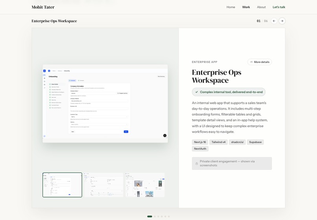Jump to the last pagination dot

(x=169, y=216)
